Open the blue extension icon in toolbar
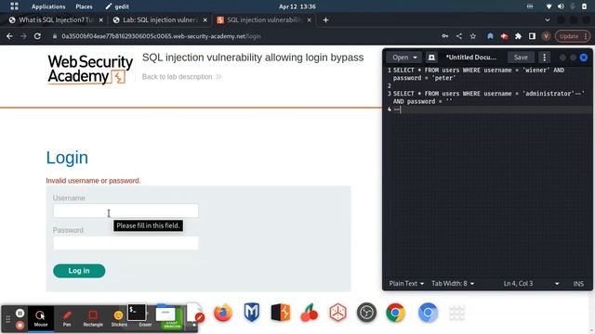 click(490, 36)
